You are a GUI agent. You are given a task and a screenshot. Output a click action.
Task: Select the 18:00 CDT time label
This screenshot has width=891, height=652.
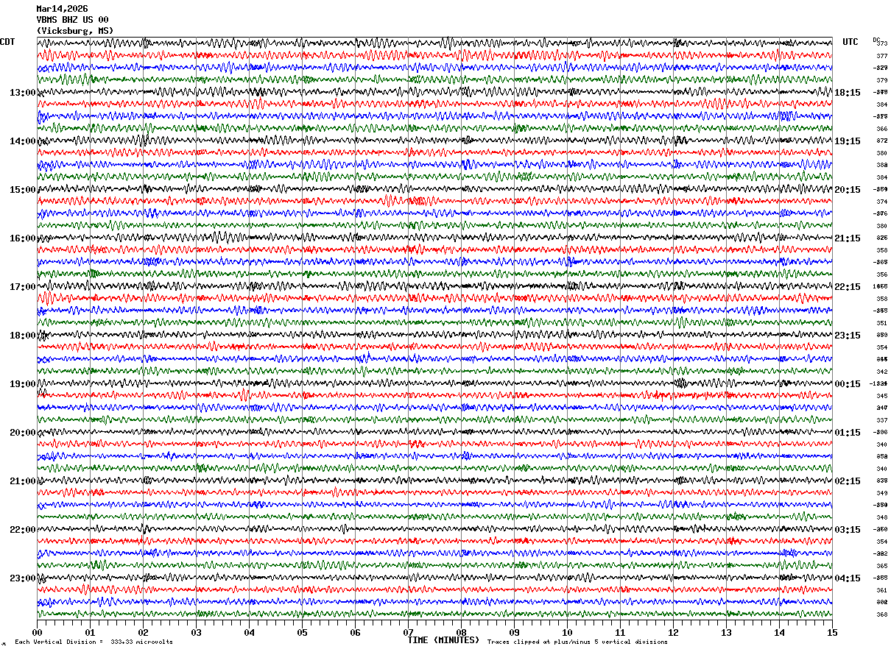(23, 336)
